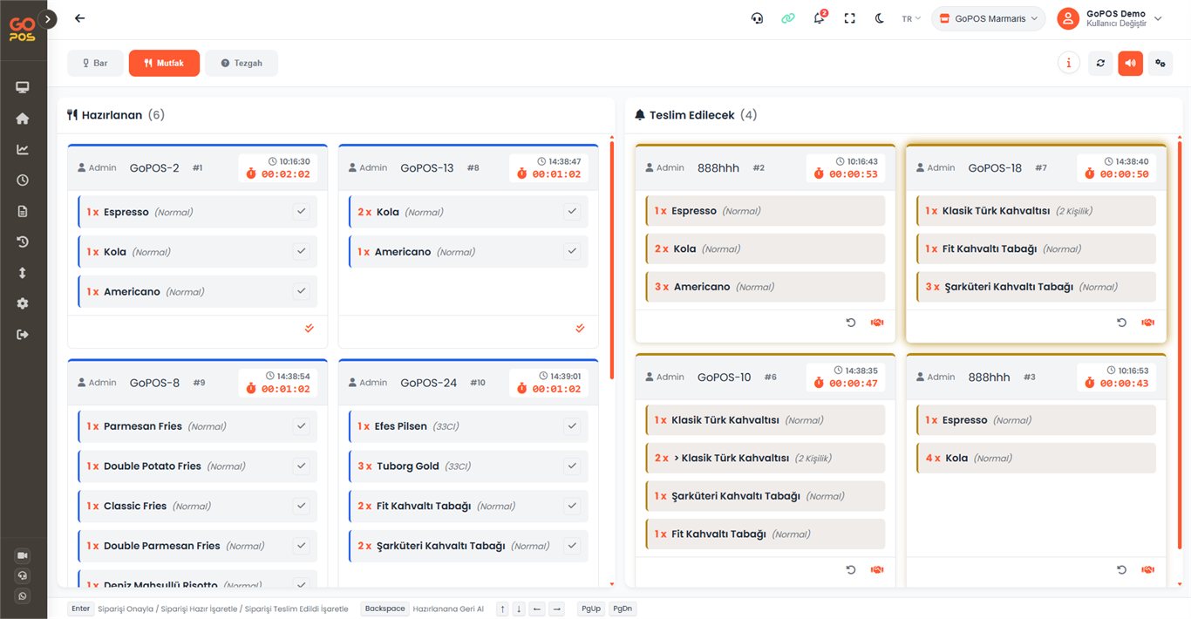Check off Americano in order GoPOS-13

pyautogui.click(x=572, y=251)
